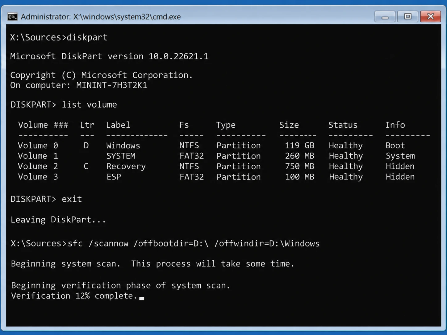
Task: Close the cmd.exe window
Action: coord(430,16)
